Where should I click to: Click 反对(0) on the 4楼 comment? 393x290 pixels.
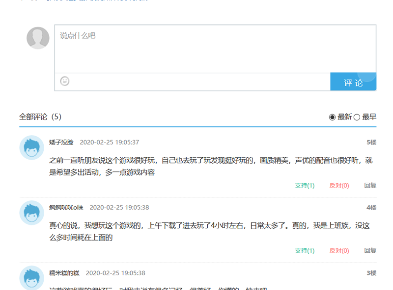[x=339, y=251]
